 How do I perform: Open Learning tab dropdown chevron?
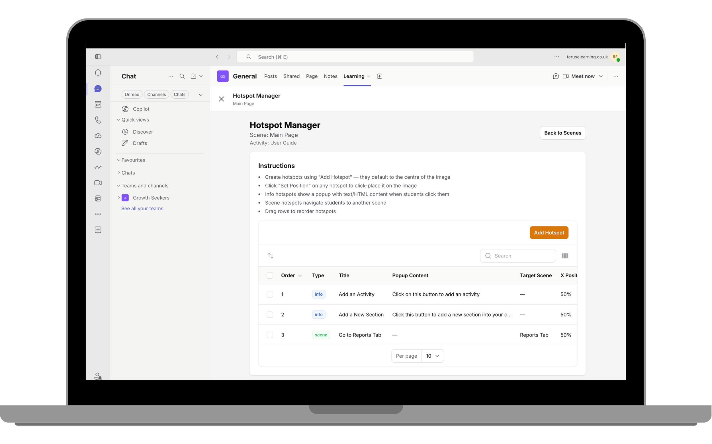368,76
